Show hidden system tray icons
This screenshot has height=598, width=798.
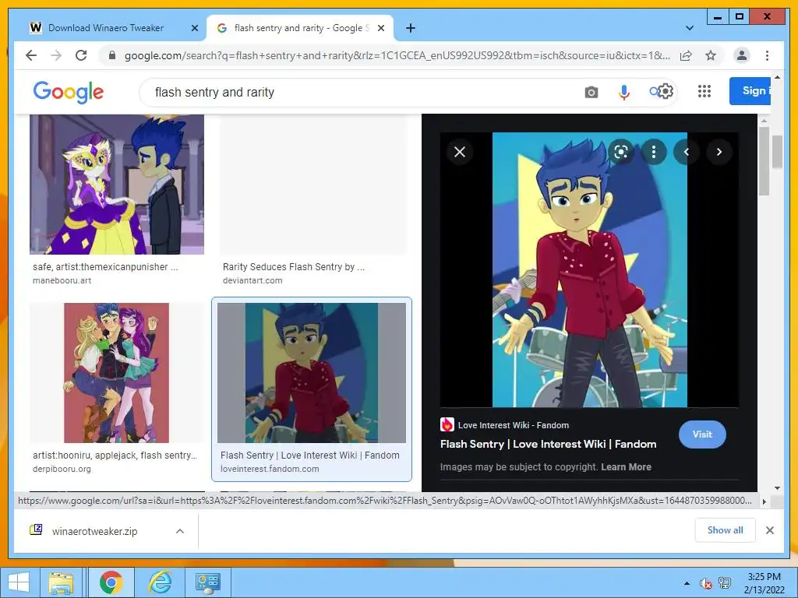(x=687, y=583)
